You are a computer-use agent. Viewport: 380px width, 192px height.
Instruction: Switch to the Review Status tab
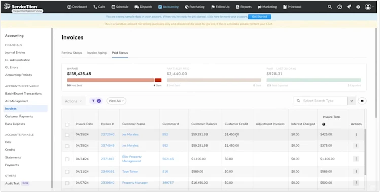pyautogui.click(x=72, y=53)
